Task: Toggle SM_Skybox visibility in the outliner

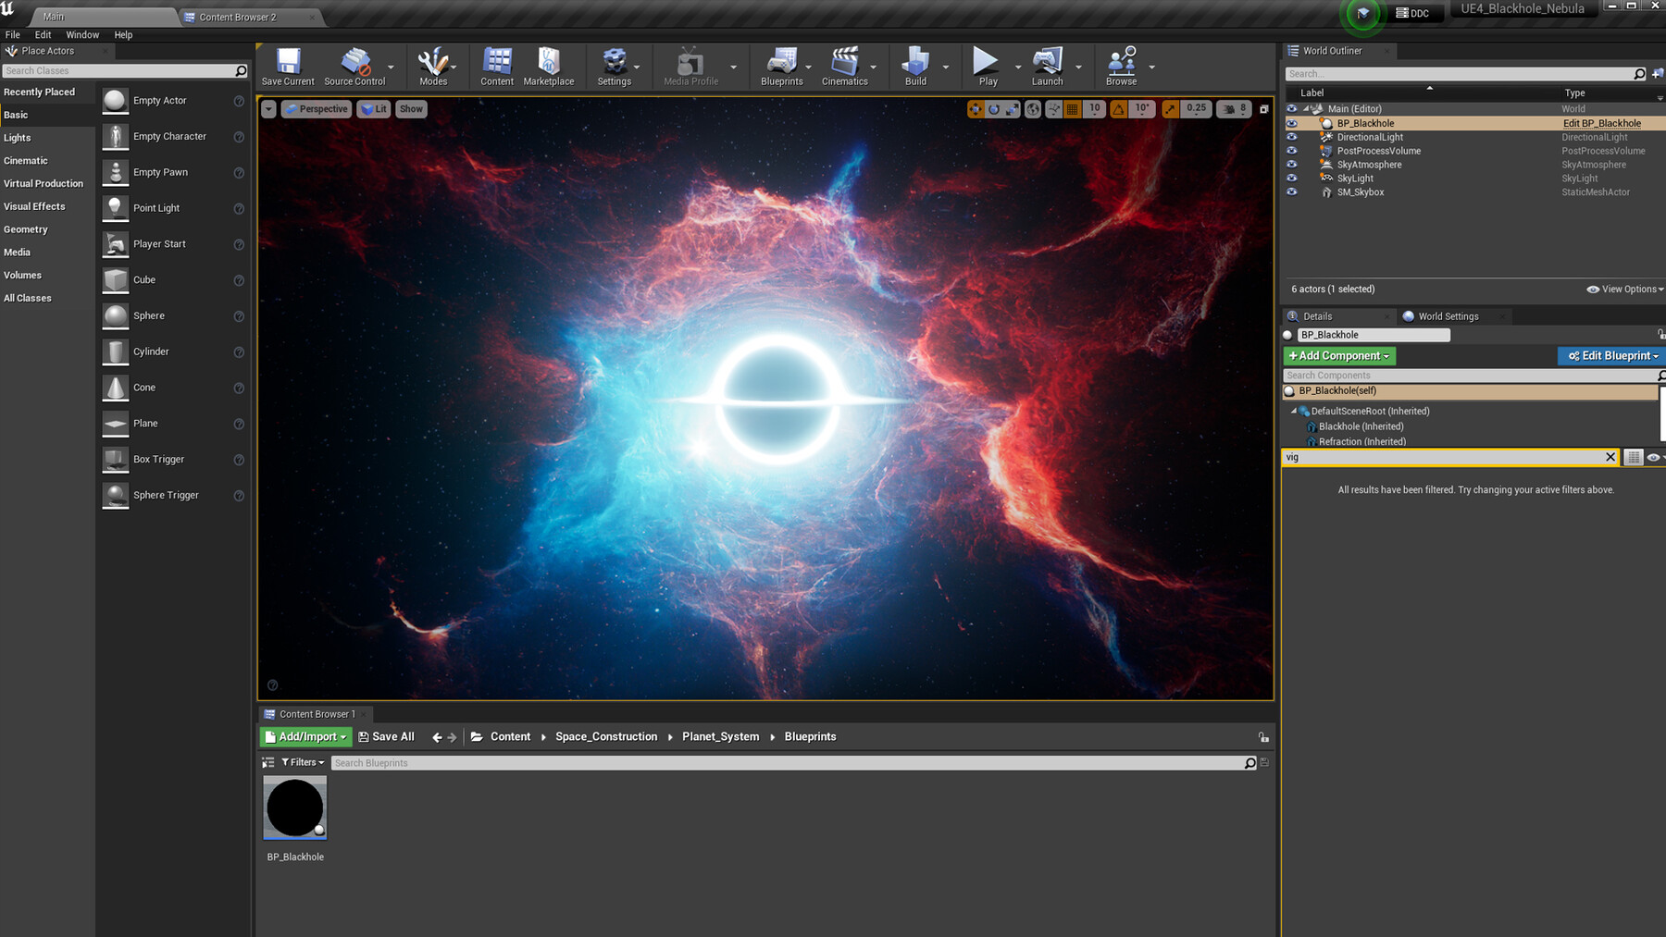Action: coord(1292,192)
